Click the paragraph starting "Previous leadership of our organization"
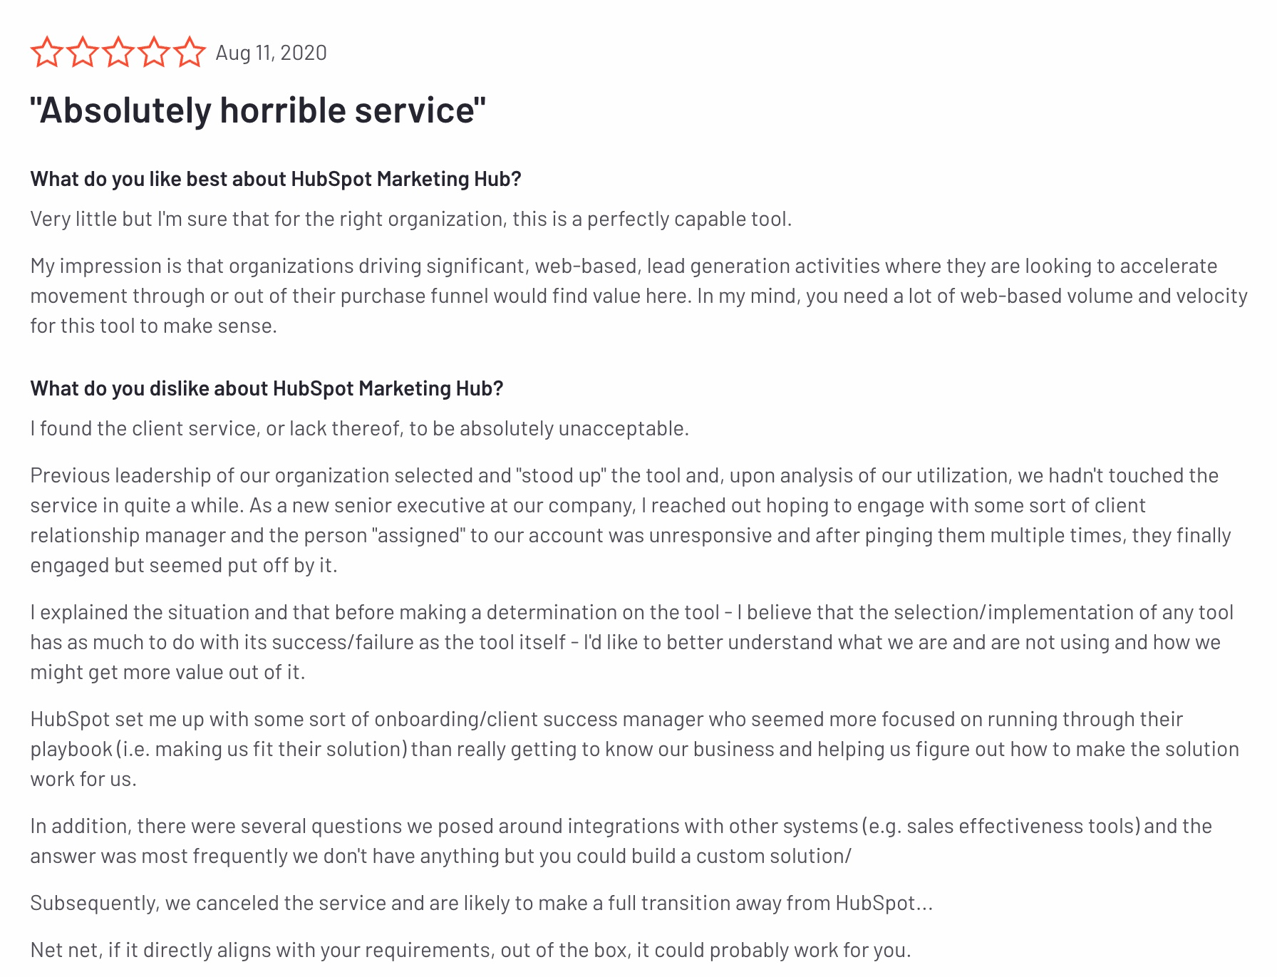Image resolution: width=1277 pixels, height=977 pixels. tap(630, 520)
